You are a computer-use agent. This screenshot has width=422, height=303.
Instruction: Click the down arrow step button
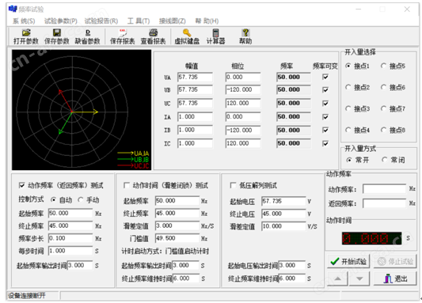coord(359,278)
